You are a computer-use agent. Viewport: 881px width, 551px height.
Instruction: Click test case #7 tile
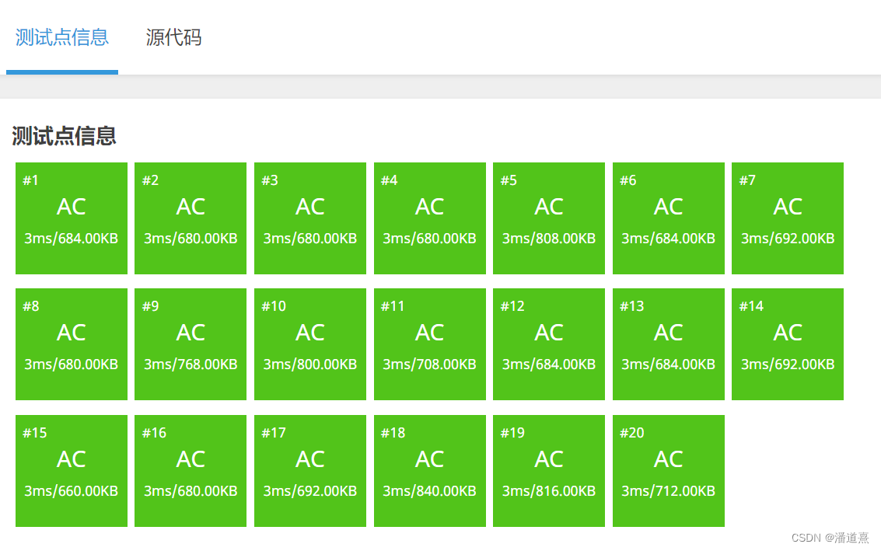788,218
